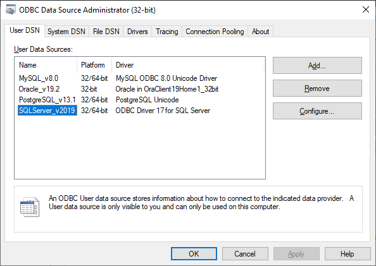Image resolution: width=376 pixels, height=266 pixels.
Task: Sort by the Driver column header
Action: coord(188,65)
